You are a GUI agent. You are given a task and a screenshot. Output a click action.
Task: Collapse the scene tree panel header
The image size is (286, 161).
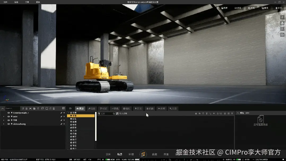point(2,108)
